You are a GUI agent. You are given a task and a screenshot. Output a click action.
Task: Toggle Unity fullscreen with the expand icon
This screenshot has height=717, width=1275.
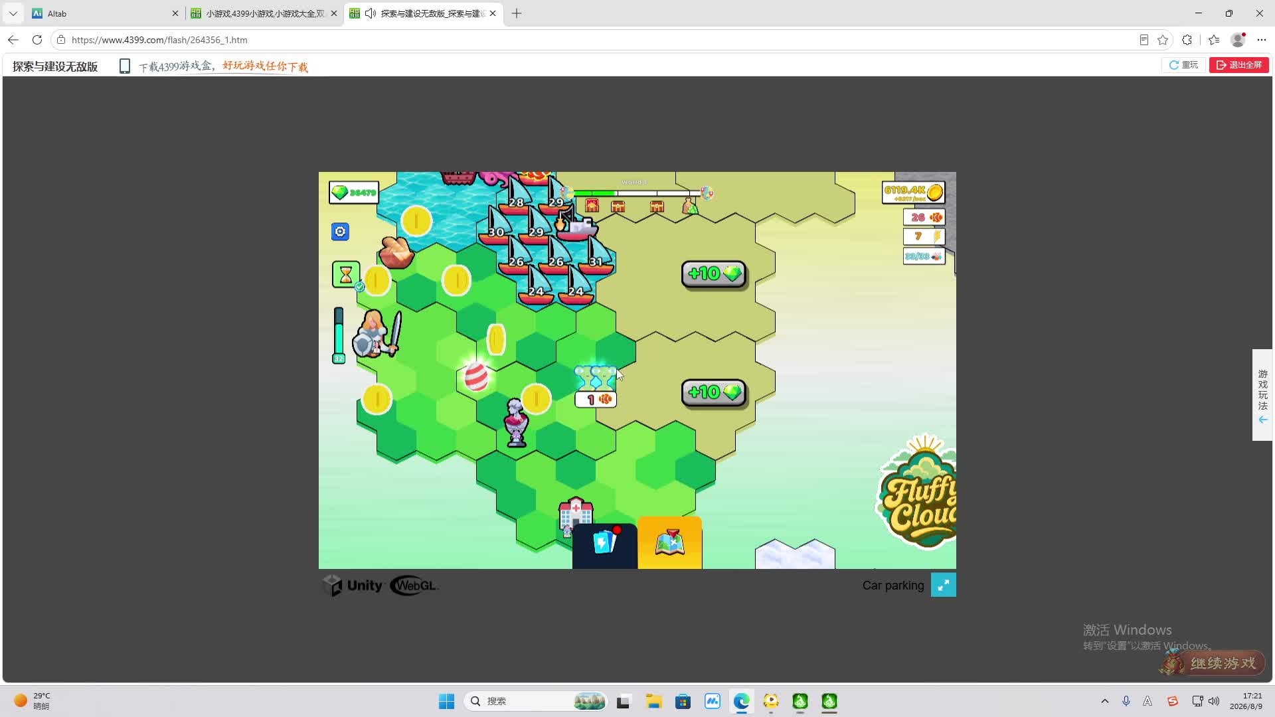coord(943,585)
